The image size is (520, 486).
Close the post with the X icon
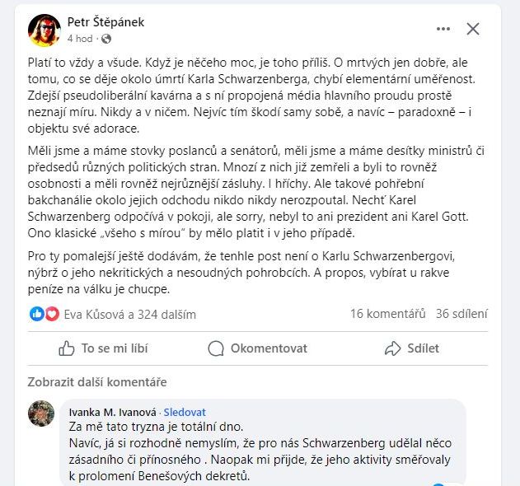[x=473, y=30]
